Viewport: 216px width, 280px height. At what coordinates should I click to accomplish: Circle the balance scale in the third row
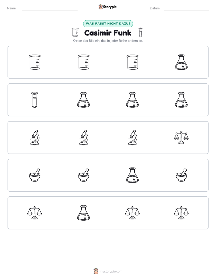[x=181, y=138]
